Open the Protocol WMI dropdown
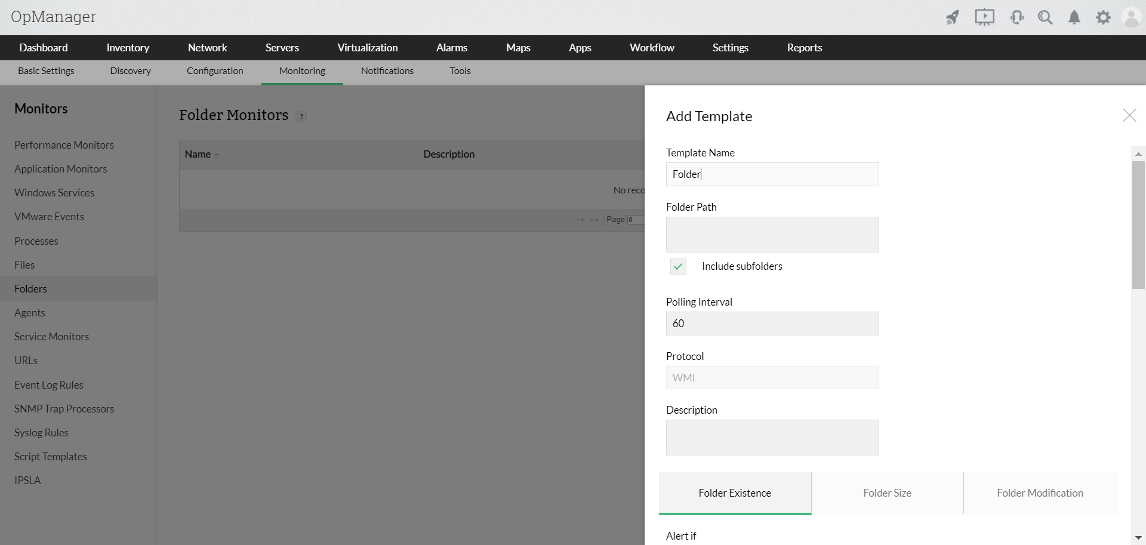 [772, 377]
